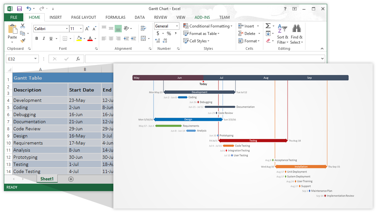Click the Clear eraser icon
The height and width of the screenshot is (216, 377).
pos(268,41)
